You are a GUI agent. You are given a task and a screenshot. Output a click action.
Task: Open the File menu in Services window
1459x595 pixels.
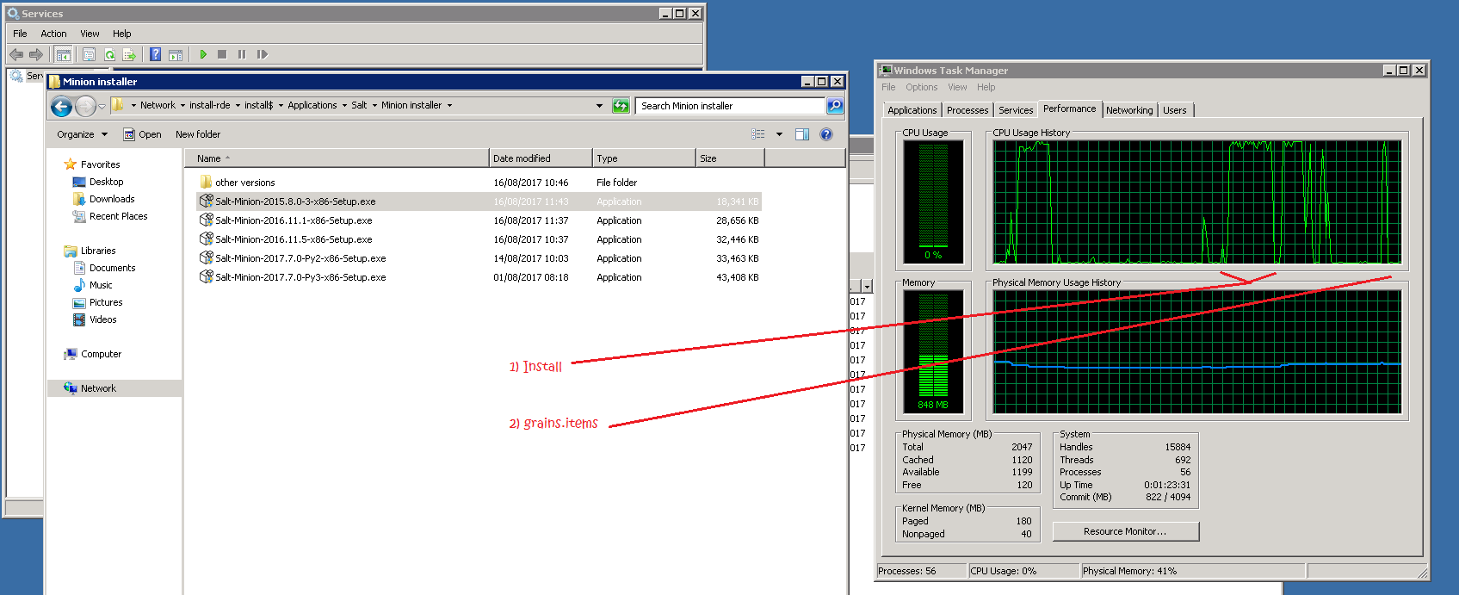(20, 34)
